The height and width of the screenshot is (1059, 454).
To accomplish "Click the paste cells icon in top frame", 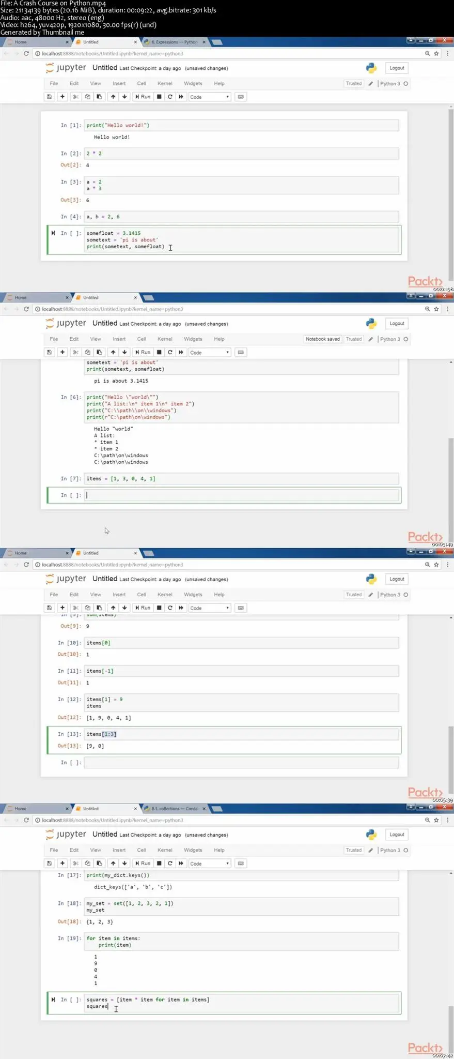I will 99,97.
